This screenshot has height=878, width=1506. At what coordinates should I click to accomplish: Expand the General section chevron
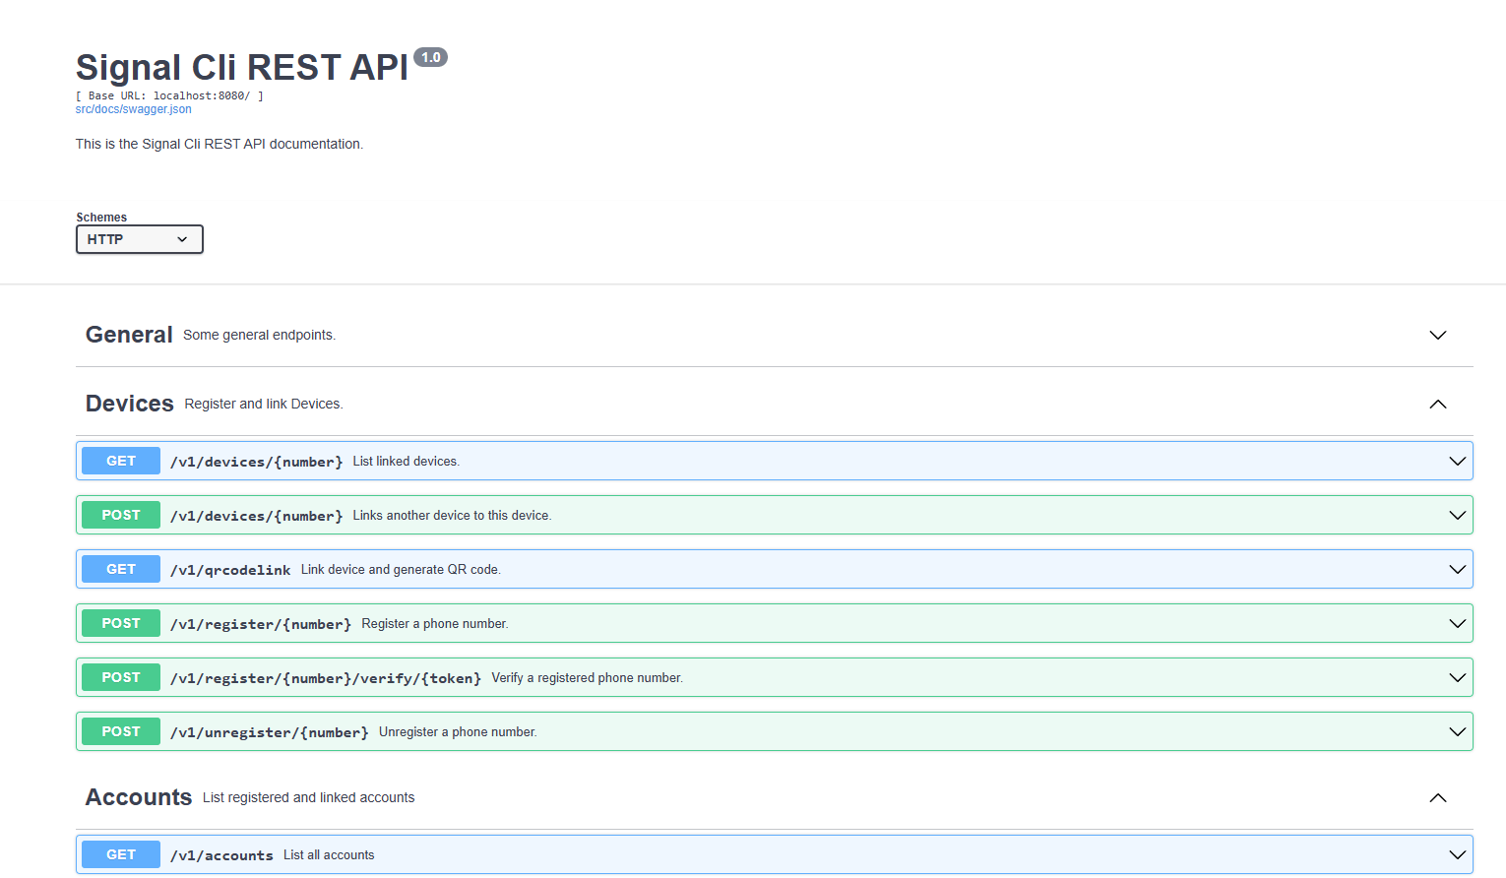coord(1437,335)
